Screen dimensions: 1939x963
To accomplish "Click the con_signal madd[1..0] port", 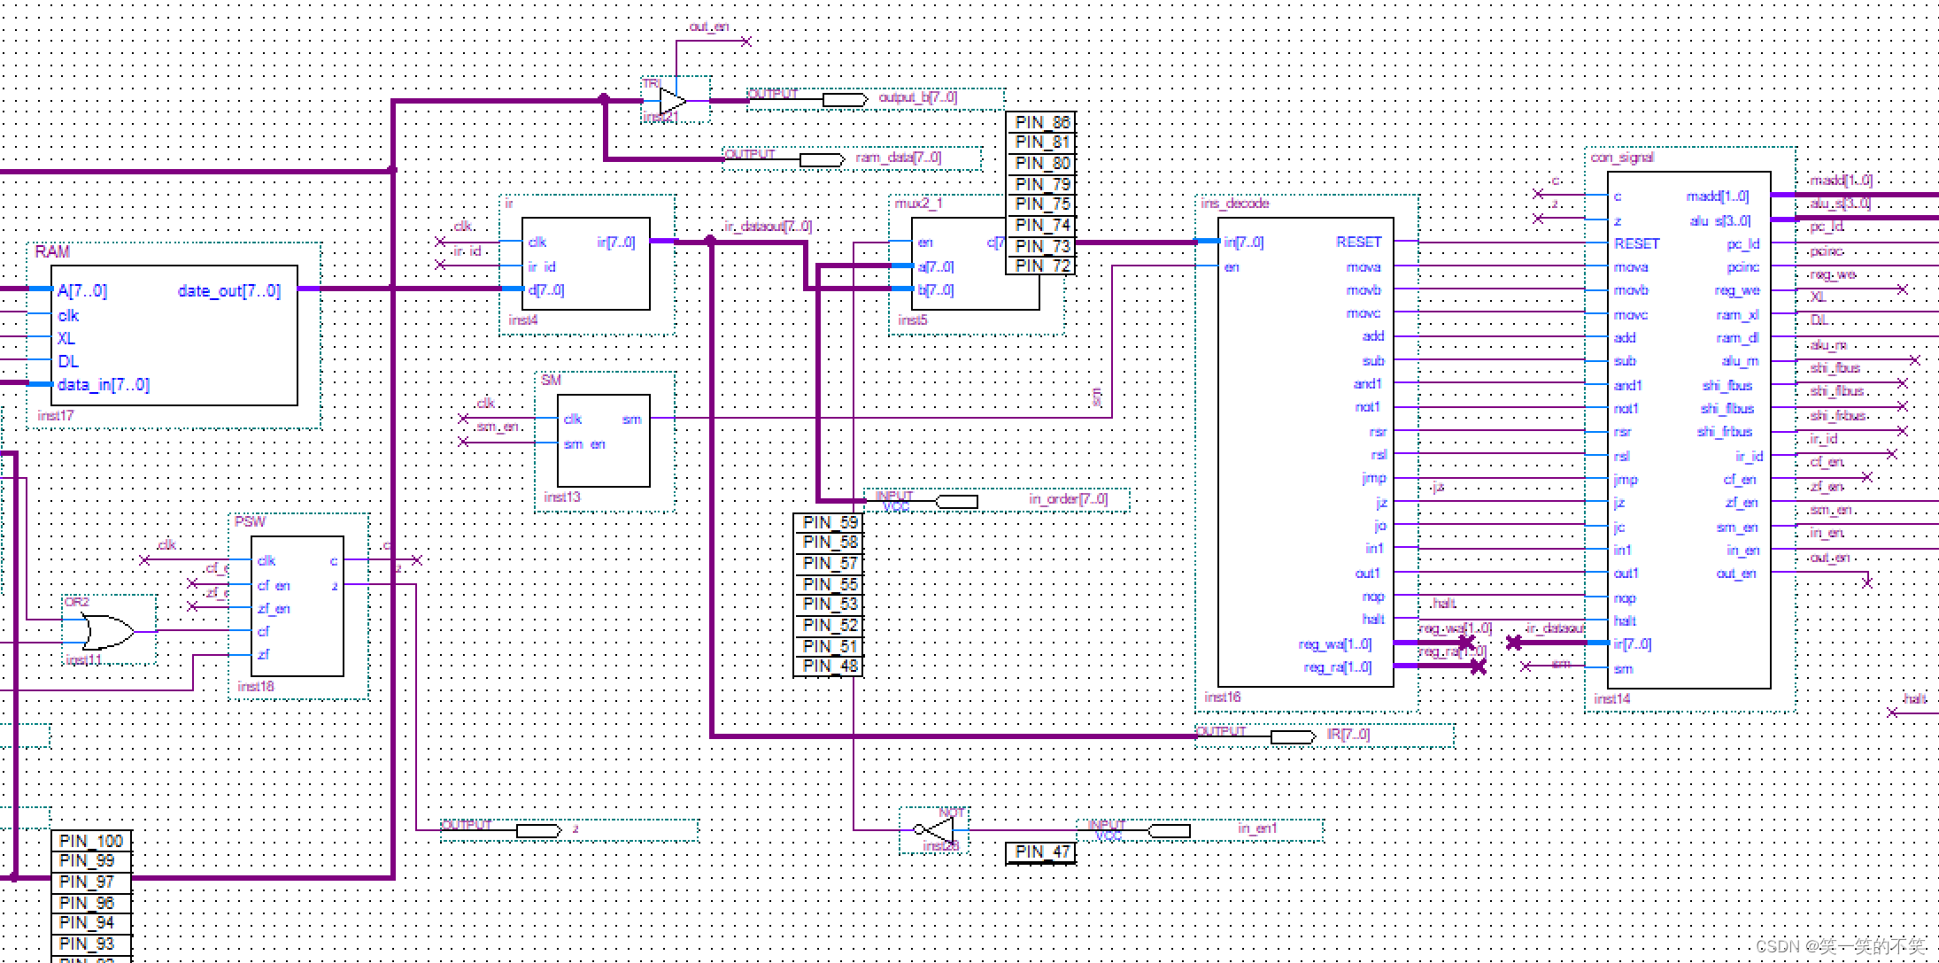I will pyautogui.click(x=1718, y=196).
